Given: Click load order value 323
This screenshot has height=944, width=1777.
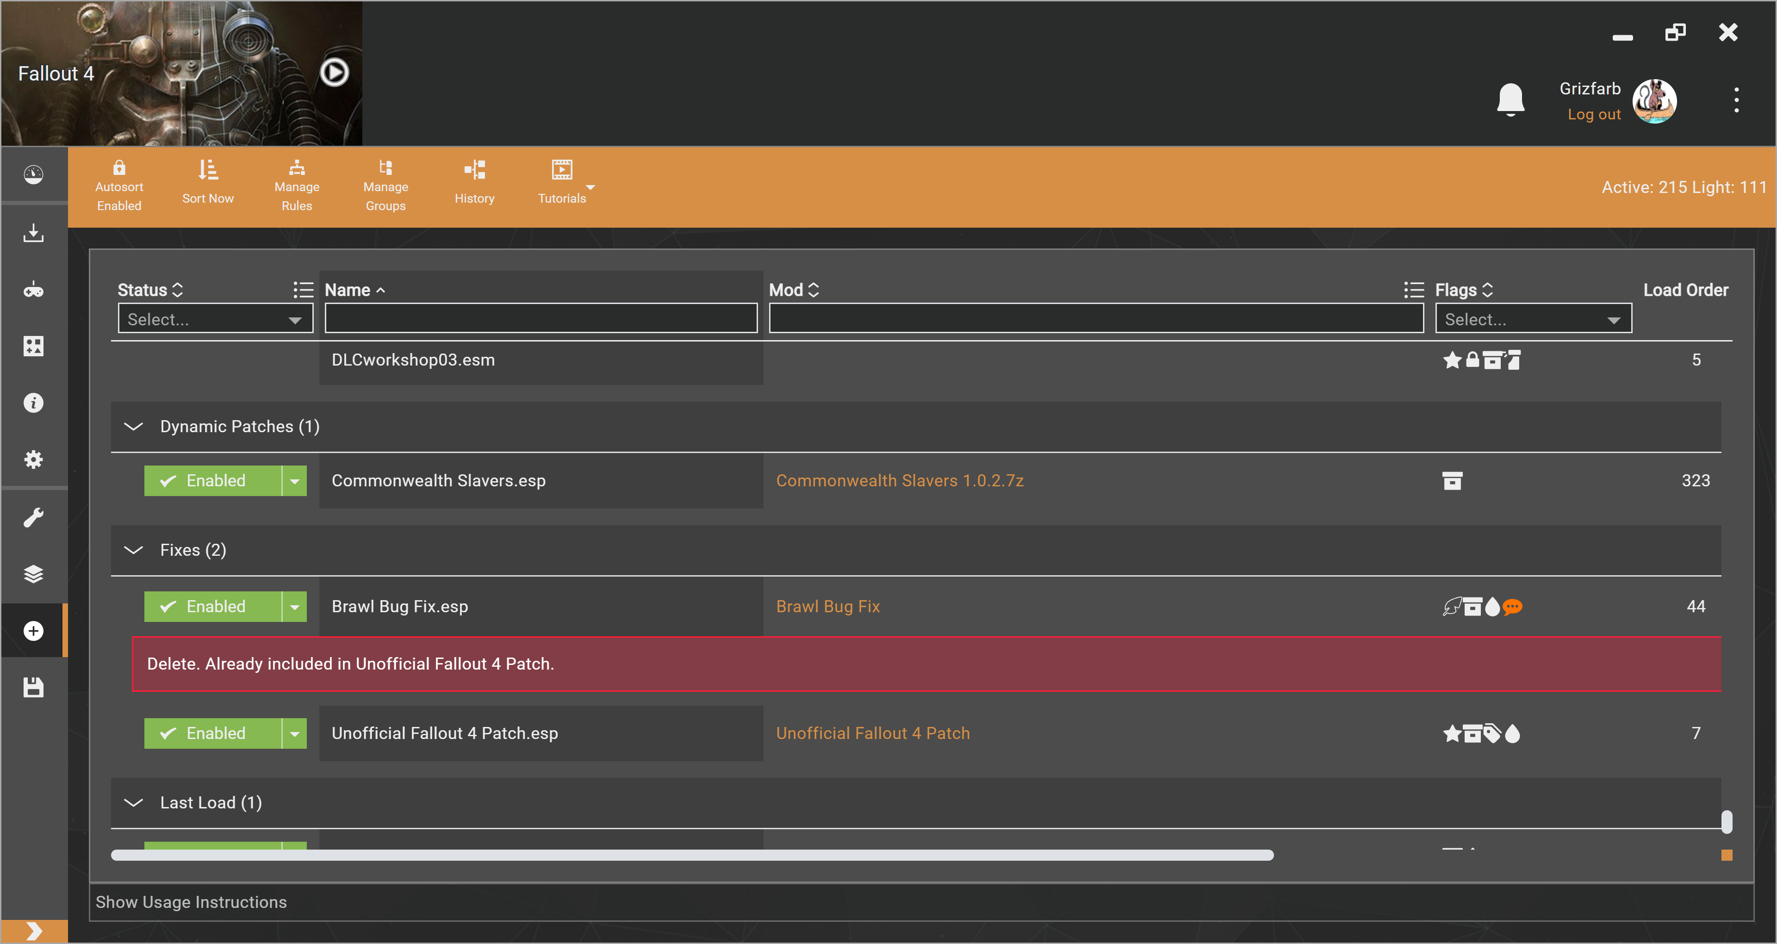Looking at the screenshot, I should click(1696, 481).
